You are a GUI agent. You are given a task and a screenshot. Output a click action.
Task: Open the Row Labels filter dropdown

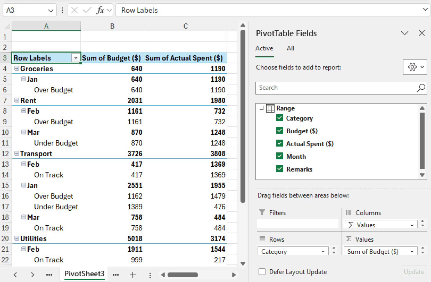click(x=76, y=58)
